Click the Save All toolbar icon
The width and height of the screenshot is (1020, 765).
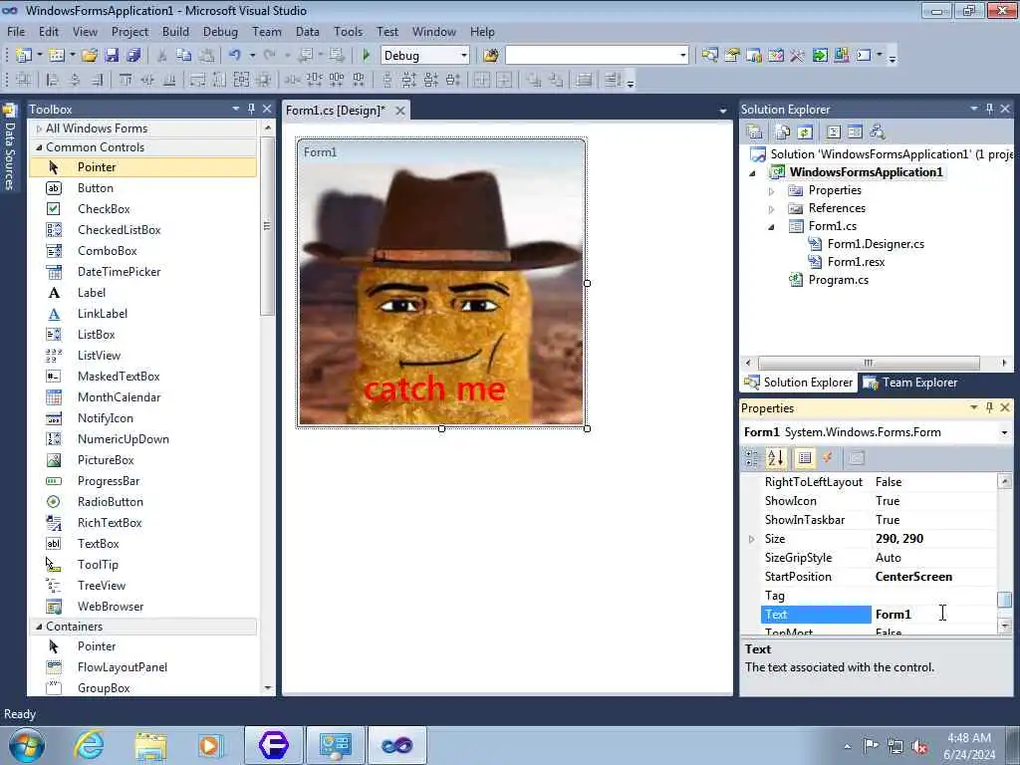[133, 56]
